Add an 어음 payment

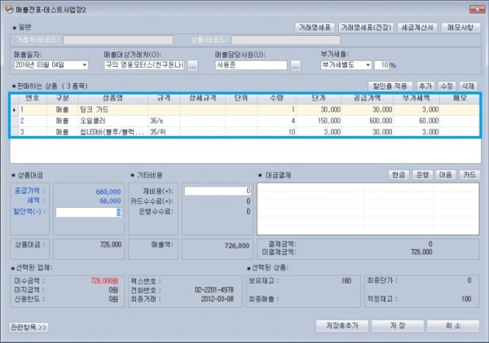pos(446,175)
